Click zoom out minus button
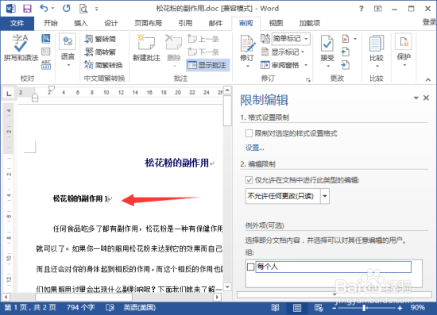437x315 pixels. pos(335,308)
